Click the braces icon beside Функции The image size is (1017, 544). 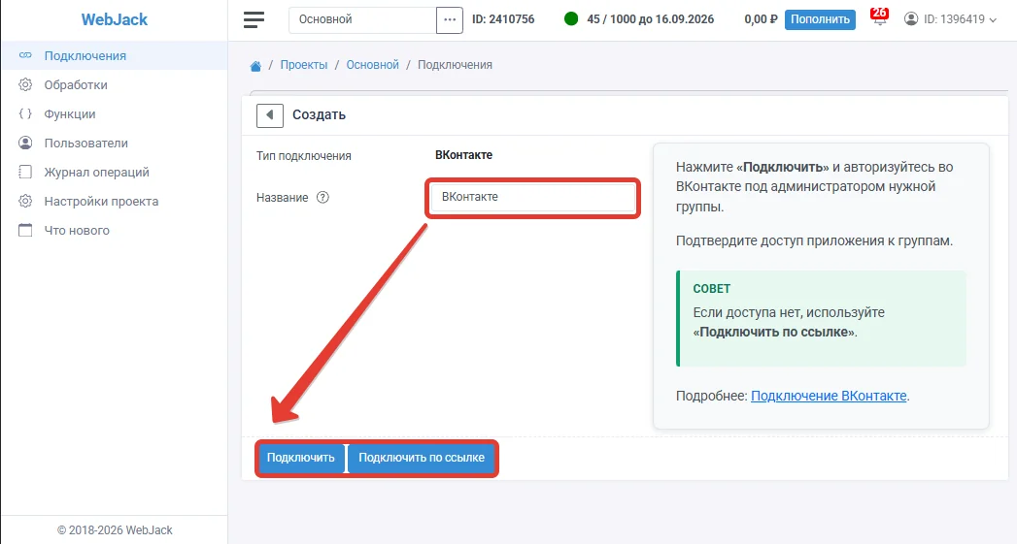25,114
